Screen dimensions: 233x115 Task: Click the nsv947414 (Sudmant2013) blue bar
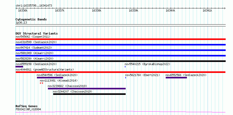point(120,50)
